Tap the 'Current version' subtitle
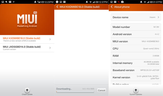This screenshot has height=96, width=163. (9, 49)
